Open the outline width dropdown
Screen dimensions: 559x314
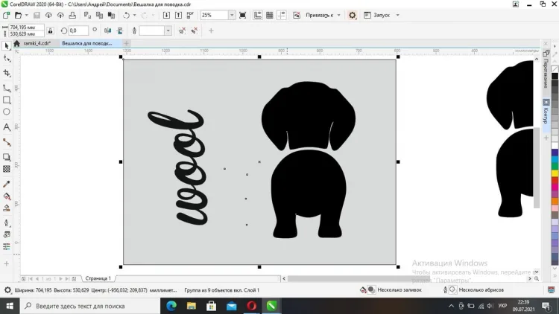pyautogui.click(x=168, y=31)
